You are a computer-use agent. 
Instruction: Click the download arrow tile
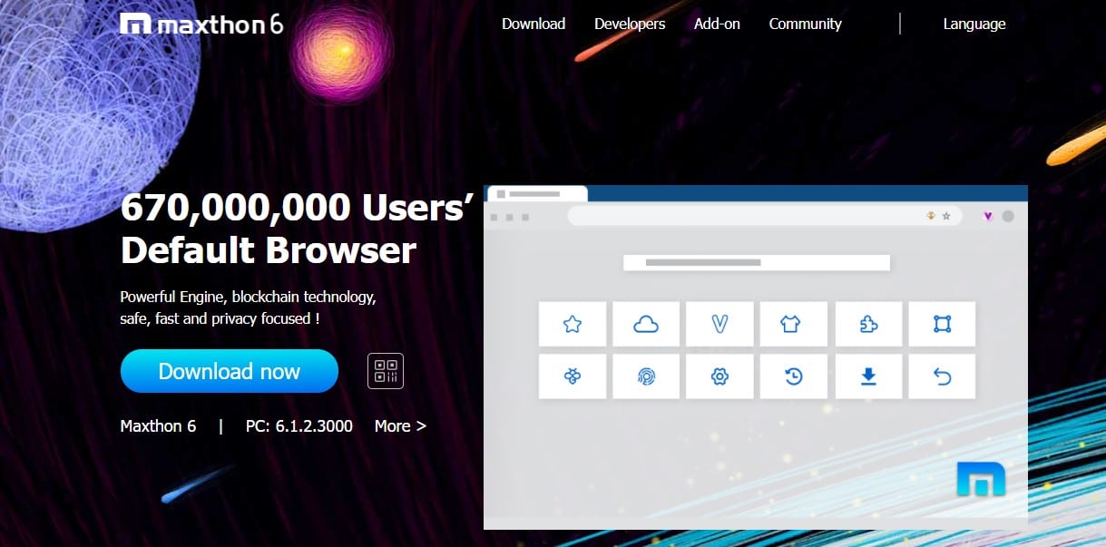coord(868,376)
